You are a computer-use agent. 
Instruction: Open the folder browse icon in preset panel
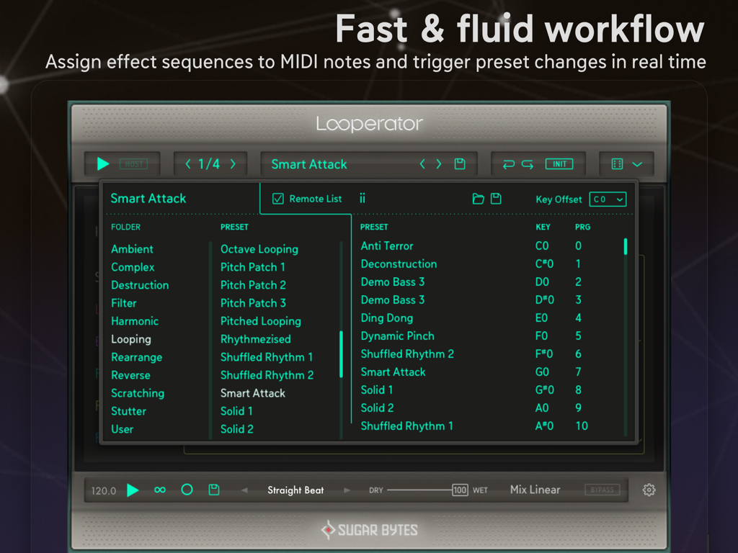[x=478, y=199]
